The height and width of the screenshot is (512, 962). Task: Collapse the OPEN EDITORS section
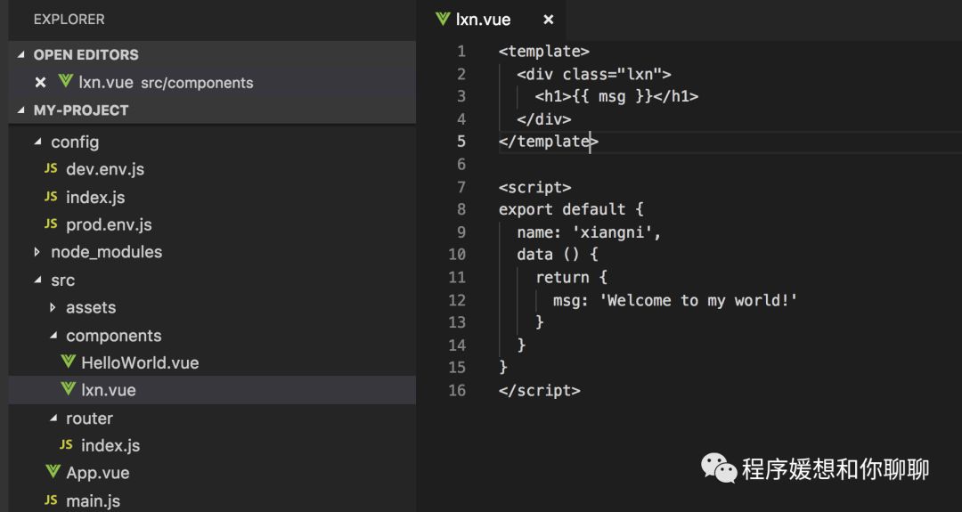pos(23,54)
